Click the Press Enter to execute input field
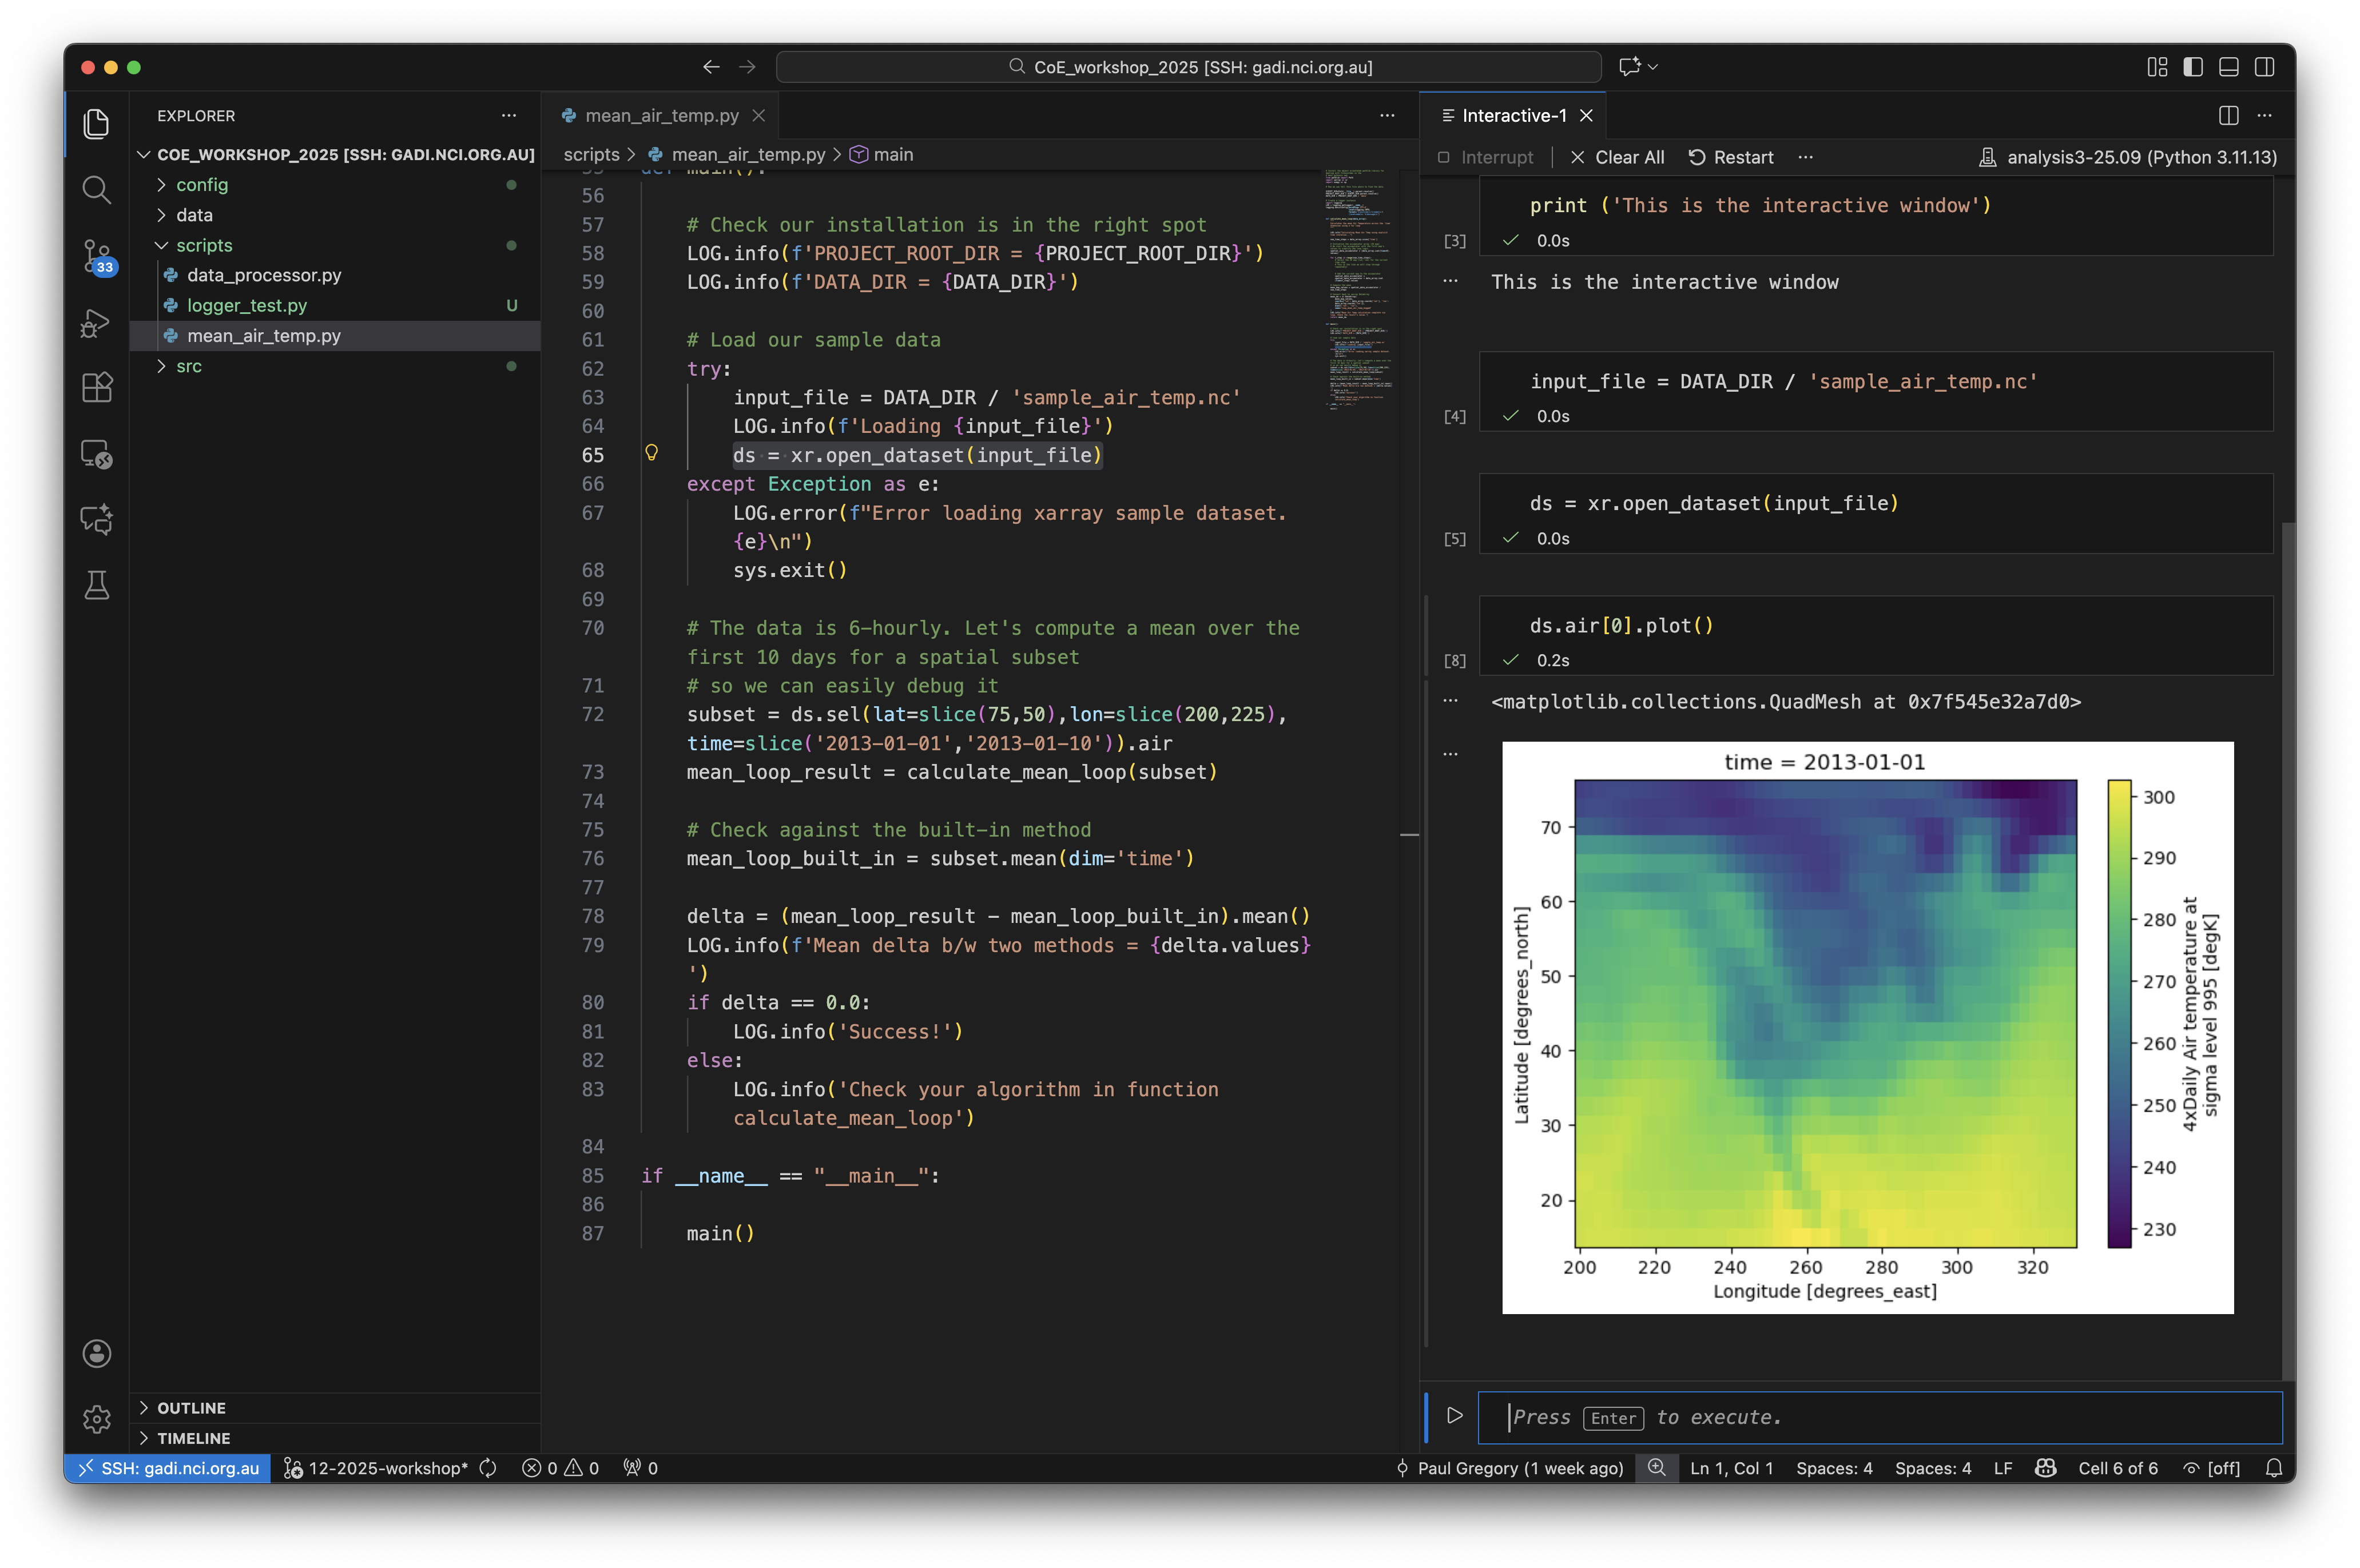The image size is (2360, 1568). pos(1880,1417)
